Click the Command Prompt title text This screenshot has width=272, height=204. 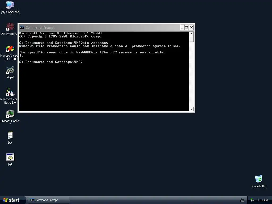(40, 27)
